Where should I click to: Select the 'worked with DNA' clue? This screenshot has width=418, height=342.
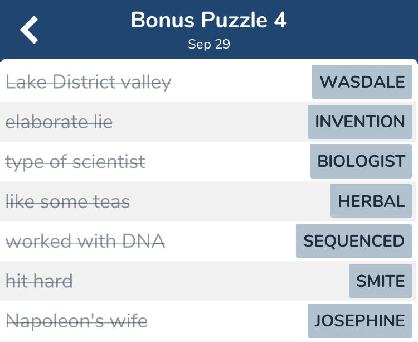[85, 241]
